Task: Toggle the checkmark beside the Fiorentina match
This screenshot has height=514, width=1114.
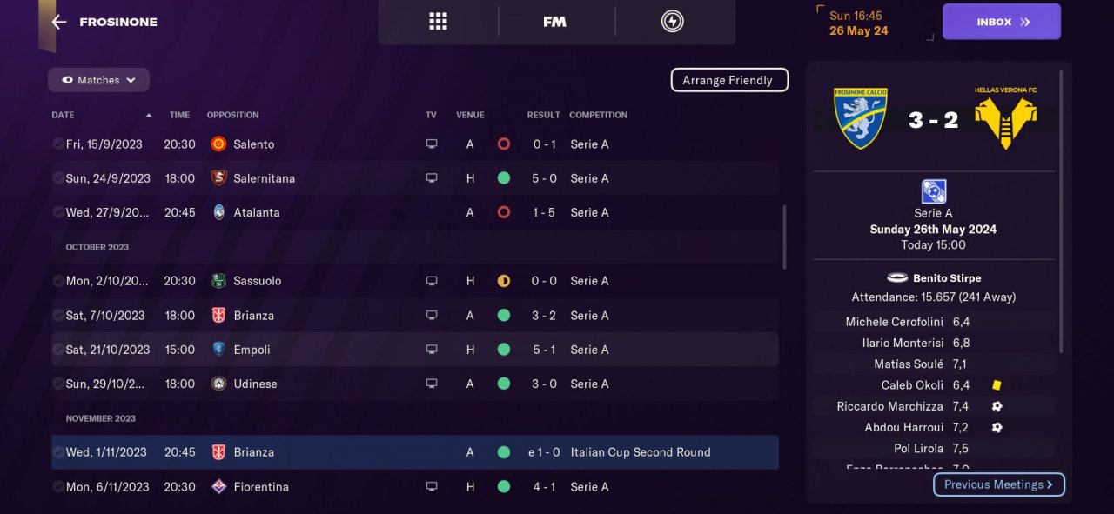Action: [57, 487]
